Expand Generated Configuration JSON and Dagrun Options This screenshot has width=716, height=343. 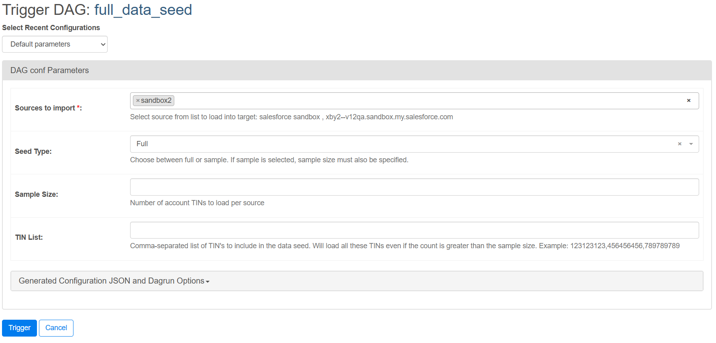point(114,281)
